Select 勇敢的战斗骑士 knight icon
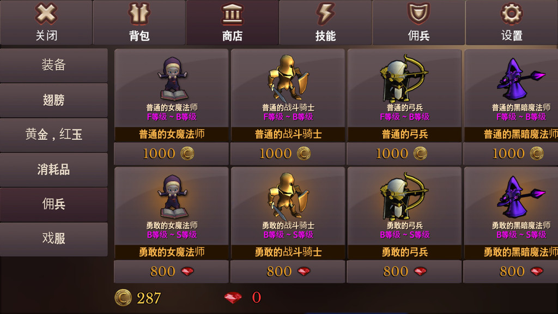 point(289,196)
